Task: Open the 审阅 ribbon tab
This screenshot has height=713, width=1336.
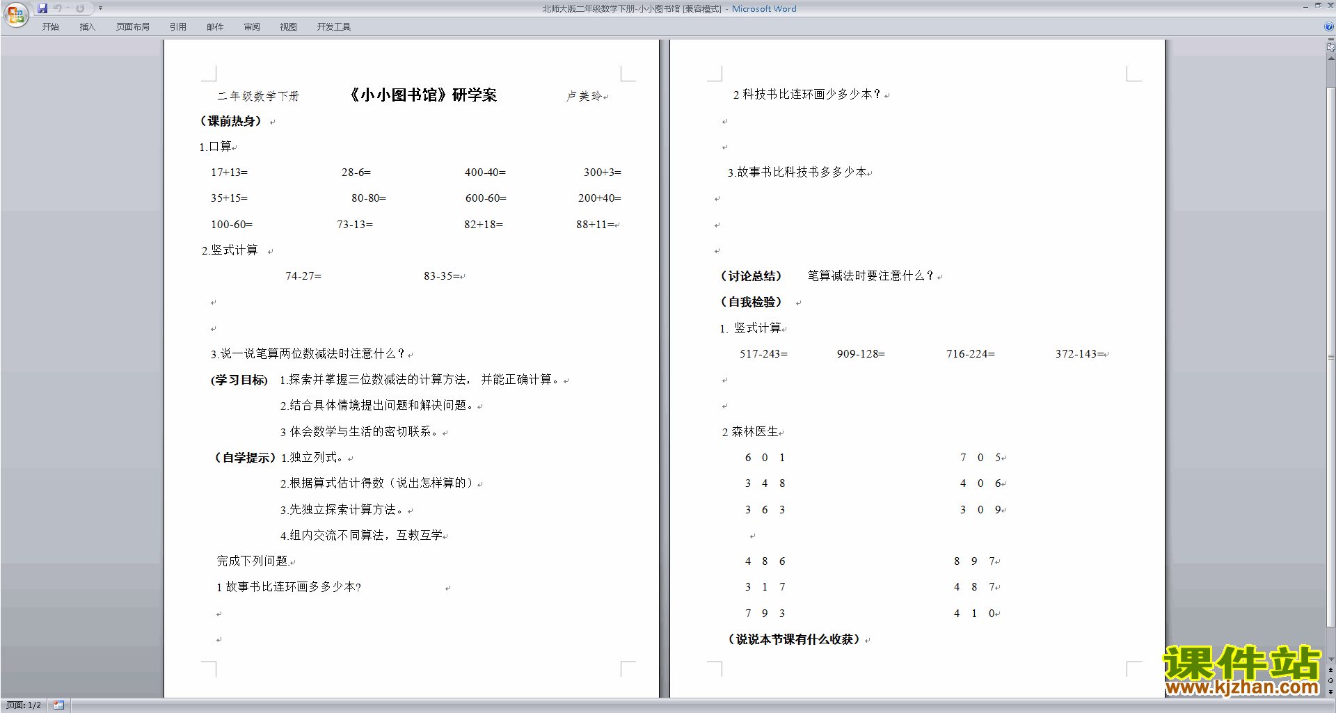Action: 252,26
